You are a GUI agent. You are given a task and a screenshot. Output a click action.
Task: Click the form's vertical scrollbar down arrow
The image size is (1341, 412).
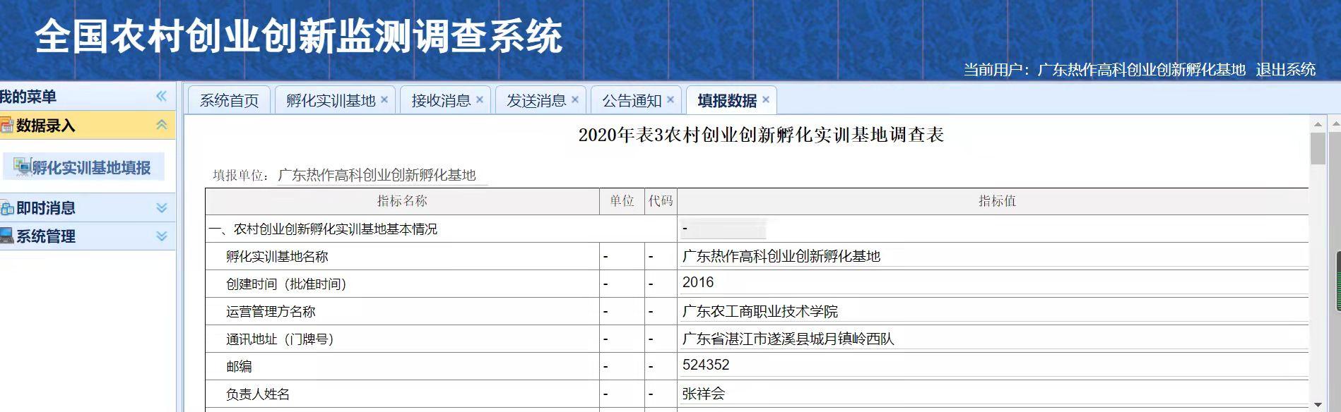tap(1318, 405)
